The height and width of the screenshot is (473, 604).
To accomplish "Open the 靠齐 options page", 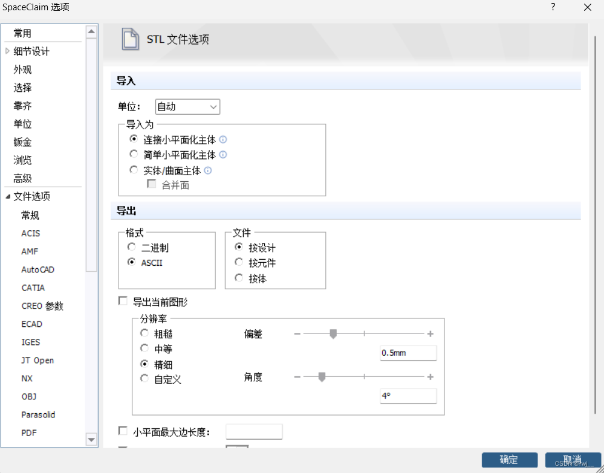I will pyautogui.click(x=22, y=106).
